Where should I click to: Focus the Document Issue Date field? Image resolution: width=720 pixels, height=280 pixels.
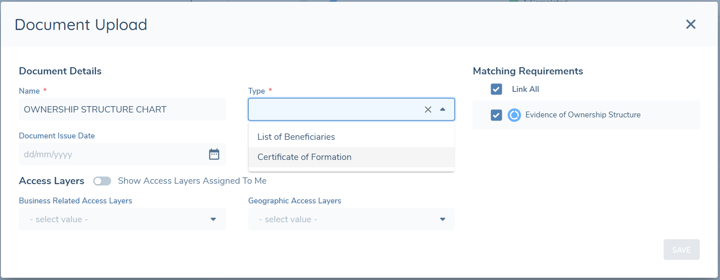(112, 155)
